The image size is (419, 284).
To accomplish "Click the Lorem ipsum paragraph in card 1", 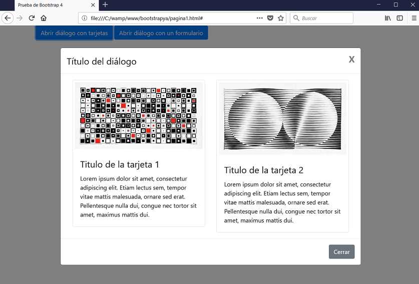I will [139, 196].
